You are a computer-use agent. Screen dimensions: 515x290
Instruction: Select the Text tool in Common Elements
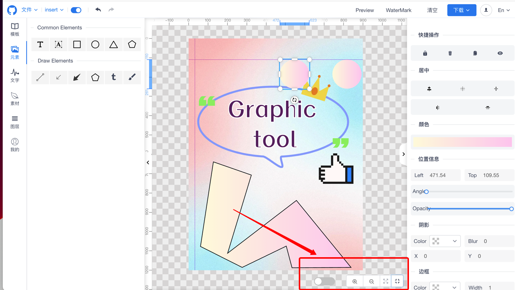pos(40,45)
